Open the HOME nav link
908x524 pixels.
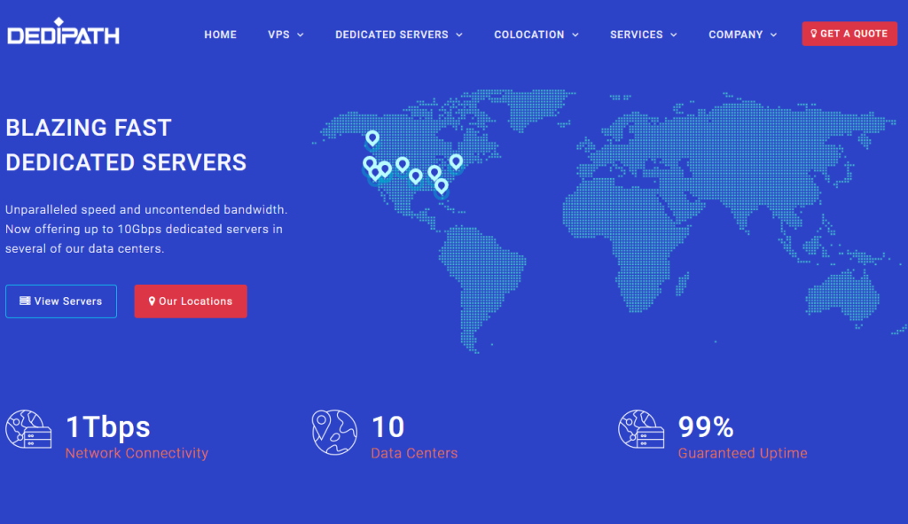point(220,35)
